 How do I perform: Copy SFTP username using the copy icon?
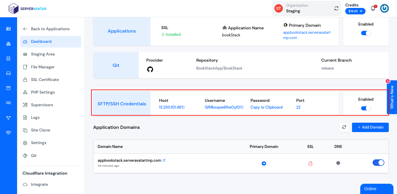click(242, 107)
